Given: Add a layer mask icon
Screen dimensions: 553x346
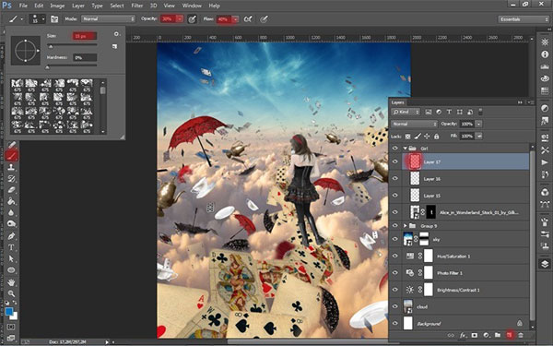Looking at the screenshot, I should [475, 335].
